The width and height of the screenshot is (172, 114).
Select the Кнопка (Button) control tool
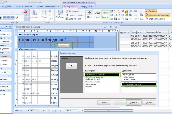[x=105, y=14]
